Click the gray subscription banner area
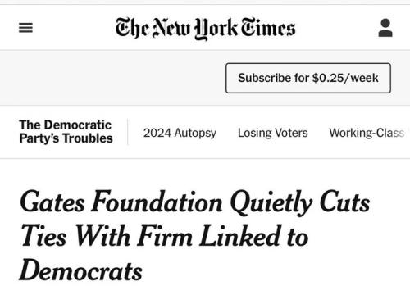The width and height of the screenshot is (410, 295). (x=205, y=78)
